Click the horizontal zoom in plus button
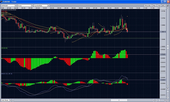170x102 pixels. click(x=165, y=100)
